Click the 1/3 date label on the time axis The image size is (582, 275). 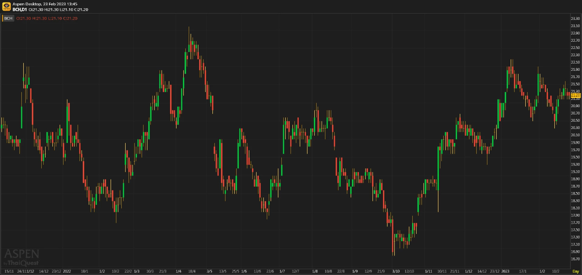pyautogui.click(x=137, y=271)
